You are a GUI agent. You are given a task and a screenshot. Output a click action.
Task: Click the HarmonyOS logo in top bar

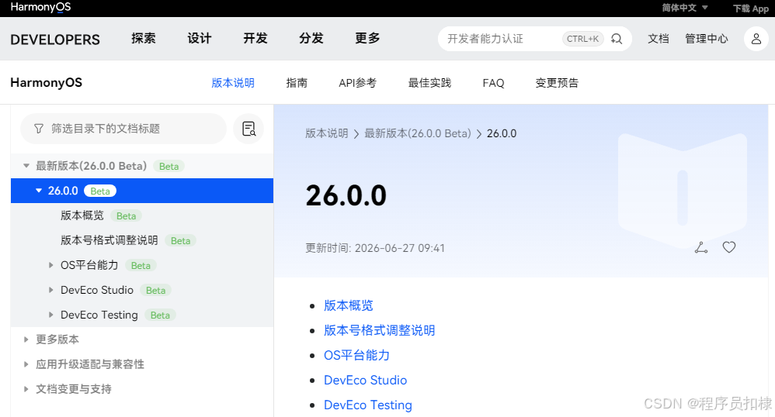(40, 8)
